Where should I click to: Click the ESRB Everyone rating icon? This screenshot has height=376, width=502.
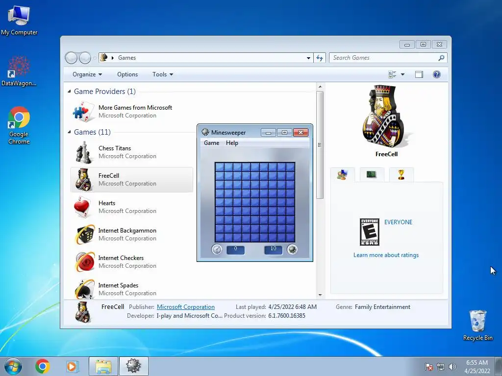370,232
